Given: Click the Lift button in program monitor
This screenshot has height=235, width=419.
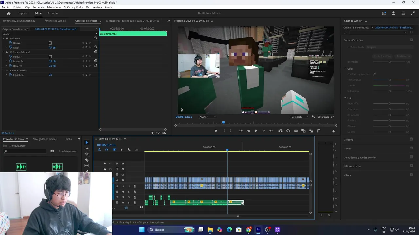Looking at the screenshot, I should (281, 131).
